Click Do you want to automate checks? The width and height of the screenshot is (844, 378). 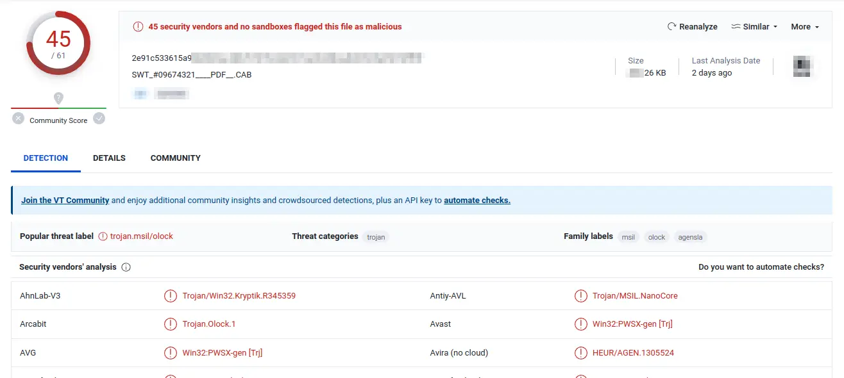[x=761, y=267]
